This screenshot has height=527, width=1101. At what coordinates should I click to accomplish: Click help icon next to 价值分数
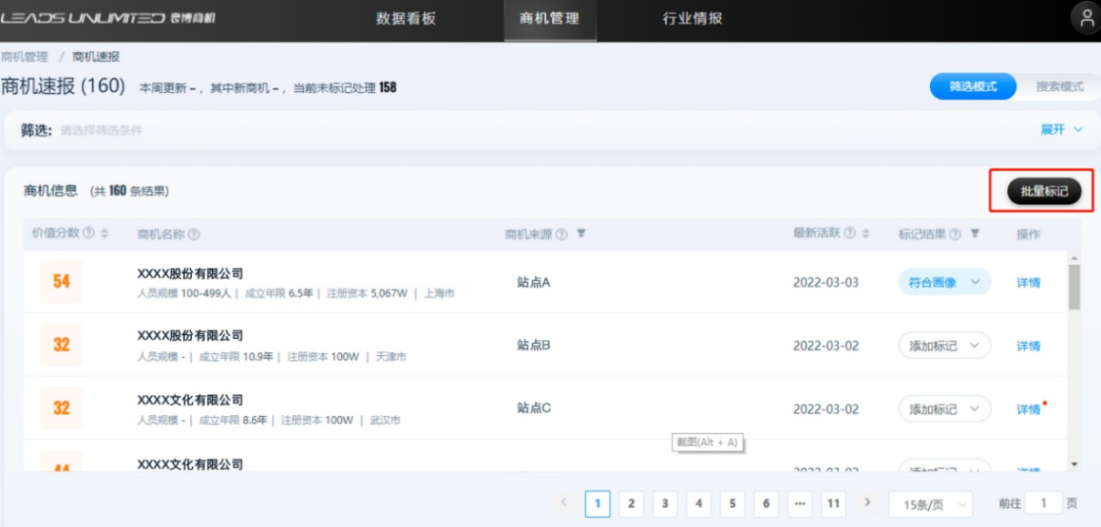88,234
